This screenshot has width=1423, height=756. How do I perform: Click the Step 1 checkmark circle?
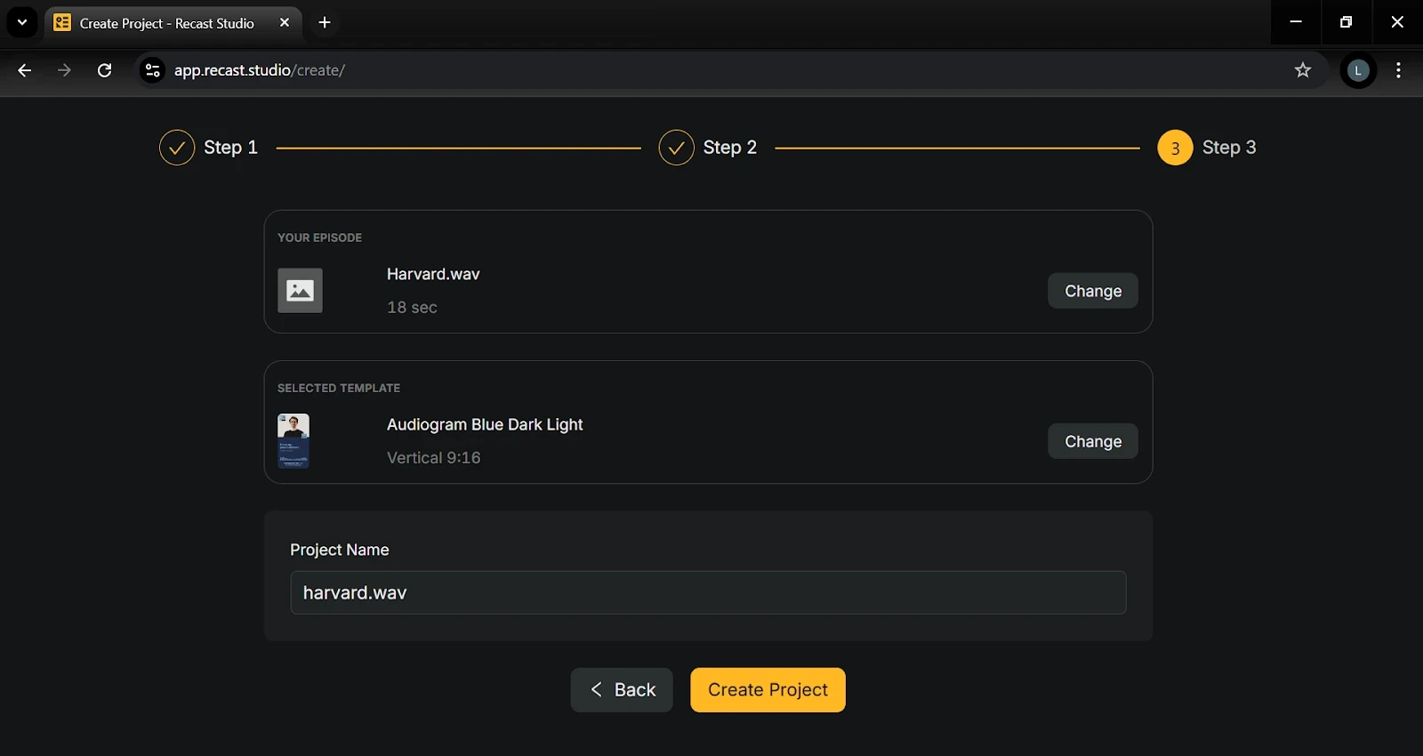(177, 148)
